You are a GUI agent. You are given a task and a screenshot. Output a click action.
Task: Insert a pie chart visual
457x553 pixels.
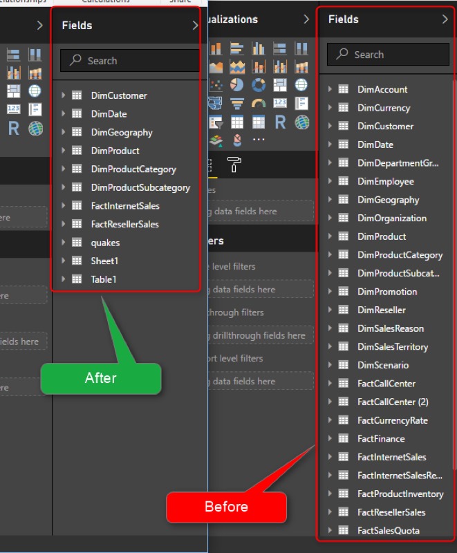point(237,85)
